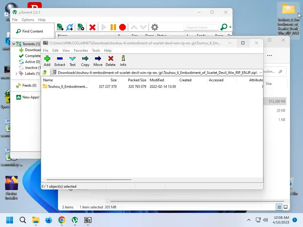
Task: Select the 313,260 KB file row in Explorer
Action: [275, 101]
